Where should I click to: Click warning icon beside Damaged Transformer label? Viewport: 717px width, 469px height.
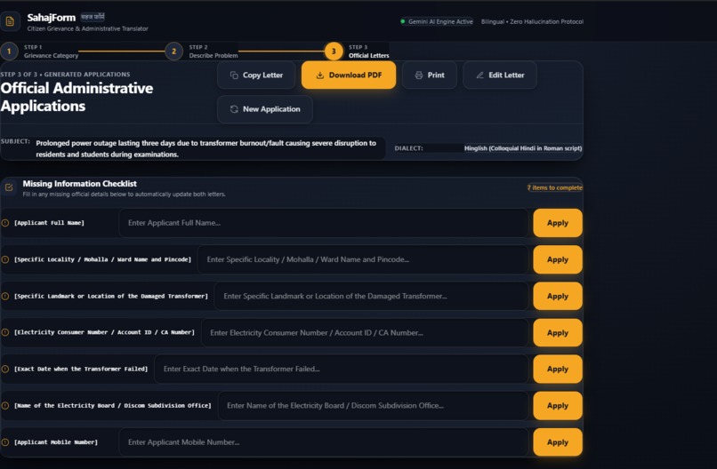5,296
